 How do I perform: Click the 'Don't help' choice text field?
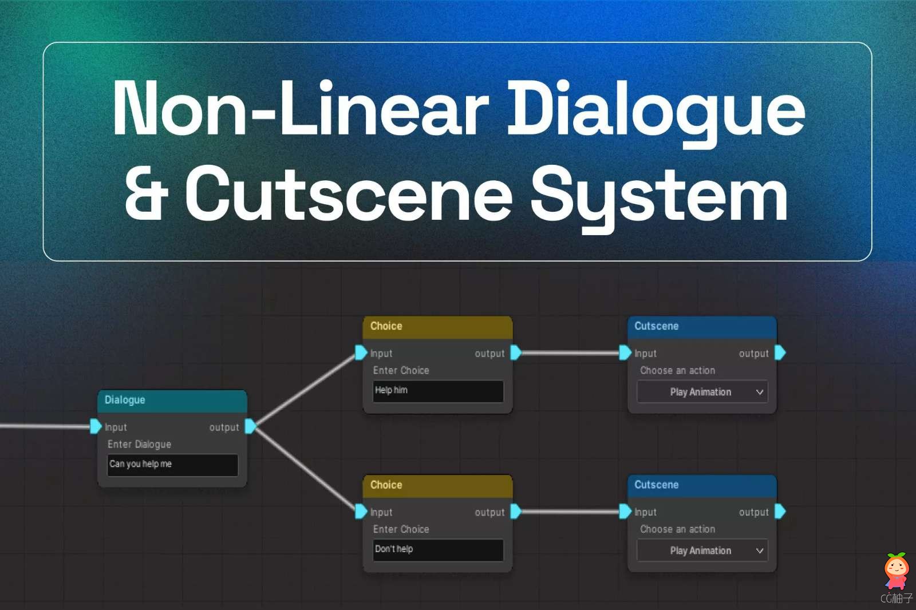[x=438, y=549]
